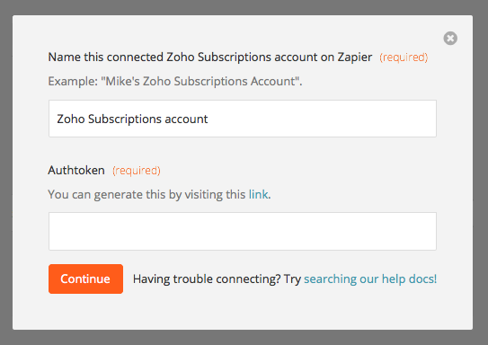The image size is (488, 345).
Task: Click the word Example in the hint
Action: point(73,82)
